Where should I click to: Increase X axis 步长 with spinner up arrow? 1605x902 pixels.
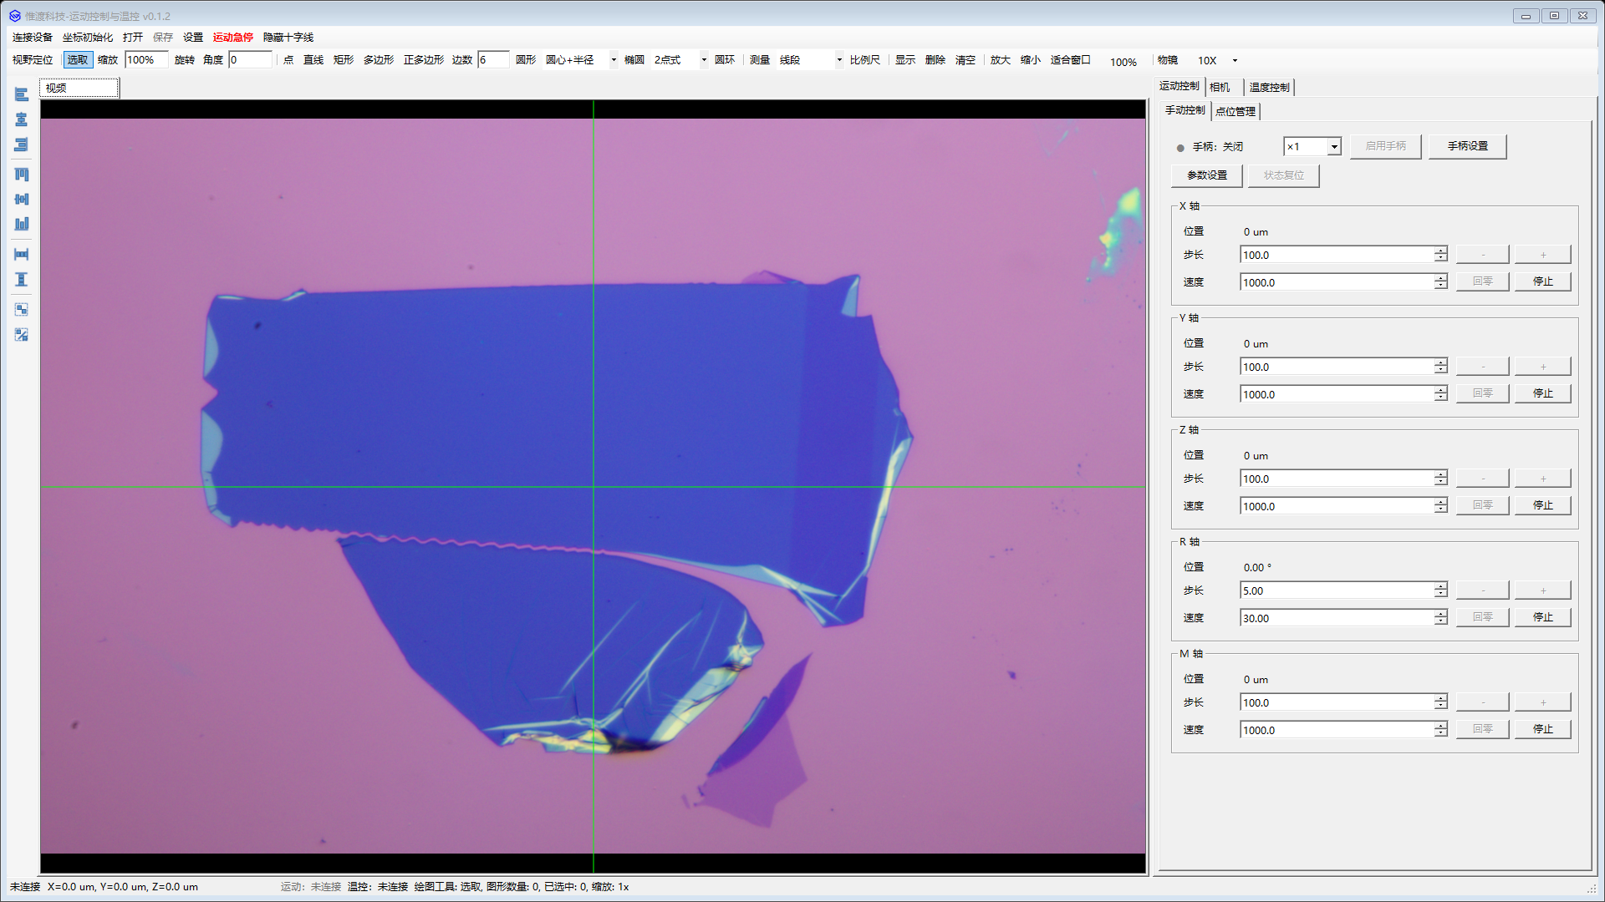click(1440, 251)
